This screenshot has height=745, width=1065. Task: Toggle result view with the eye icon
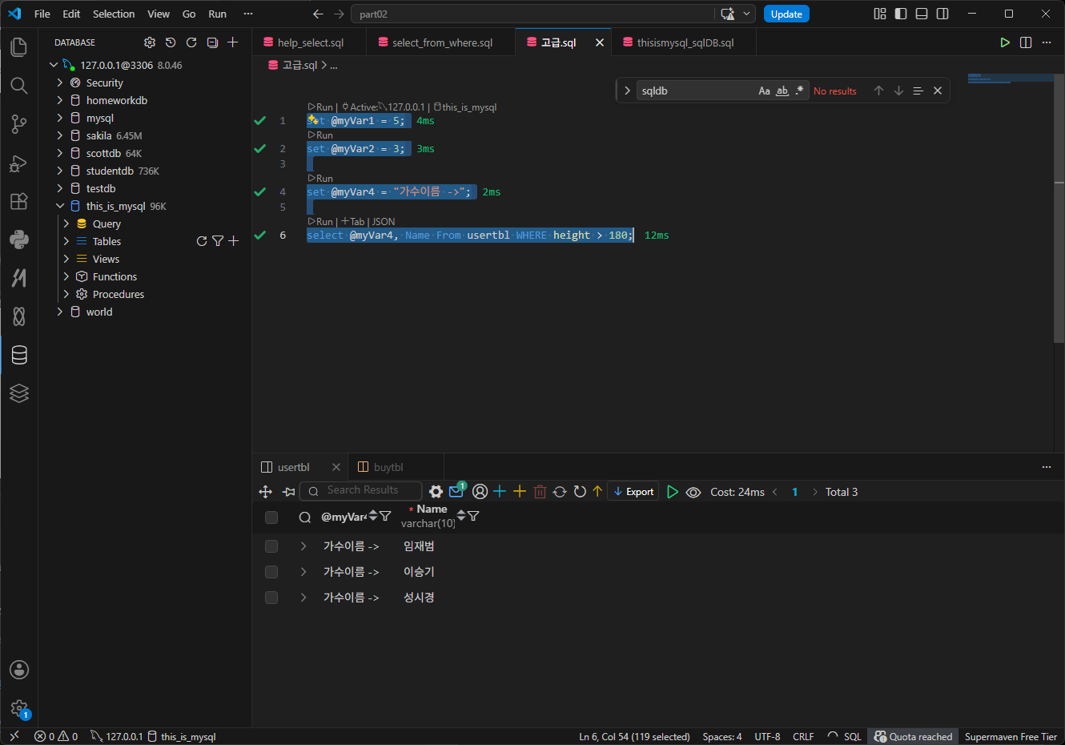click(x=693, y=492)
